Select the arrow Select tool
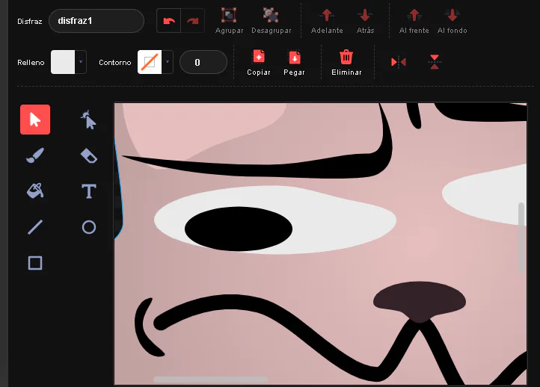The image size is (540, 387). [x=35, y=120]
